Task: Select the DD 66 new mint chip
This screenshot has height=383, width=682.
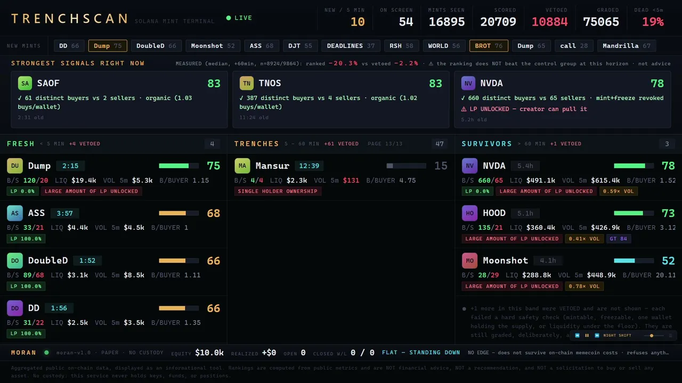Action: (x=69, y=46)
